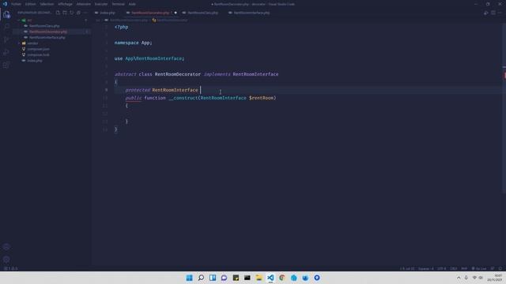Open the Edition menu

click(30, 4)
